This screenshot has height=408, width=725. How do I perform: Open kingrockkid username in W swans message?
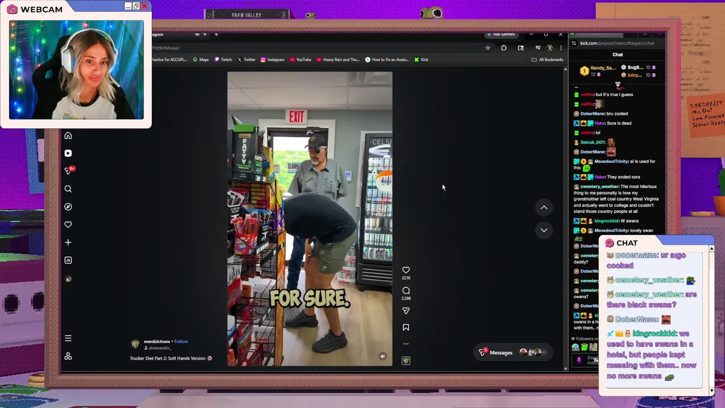(x=606, y=221)
